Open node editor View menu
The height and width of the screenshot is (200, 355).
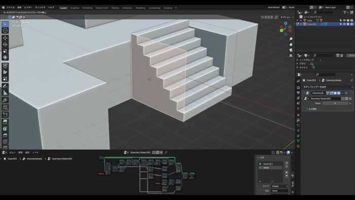click(13, 152)
